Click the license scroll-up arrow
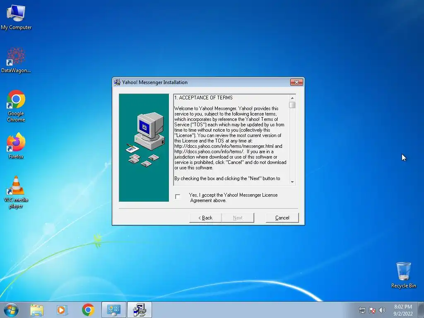The image size is (424, 318). (x=292, y=98)
